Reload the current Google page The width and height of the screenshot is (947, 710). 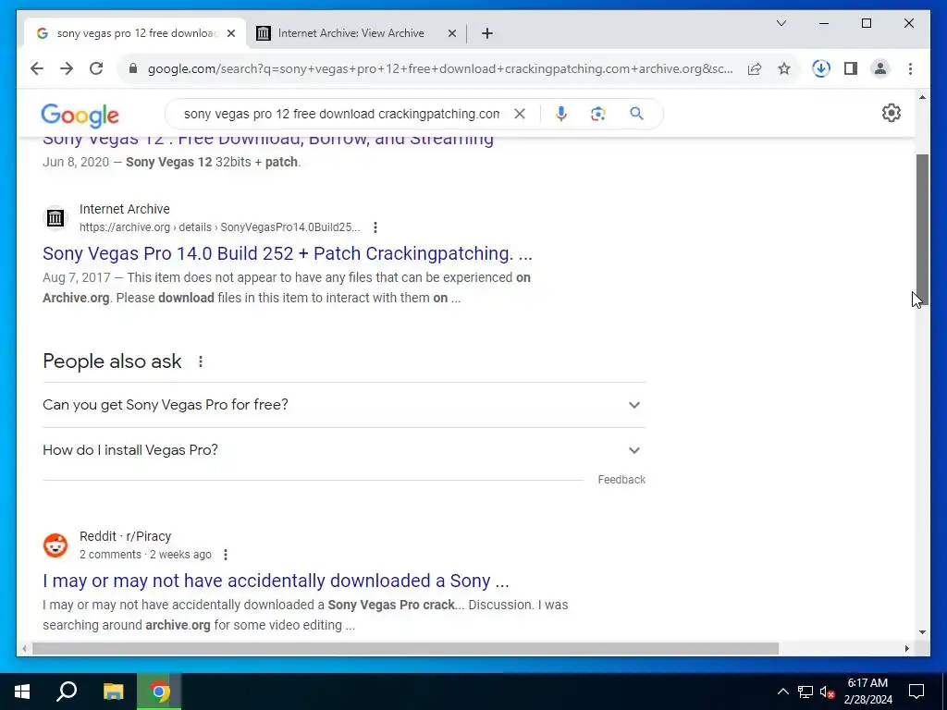(x=96, y=68)
